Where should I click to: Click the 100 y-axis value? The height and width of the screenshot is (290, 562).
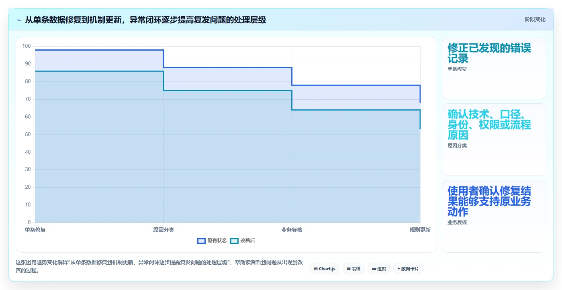27,46
